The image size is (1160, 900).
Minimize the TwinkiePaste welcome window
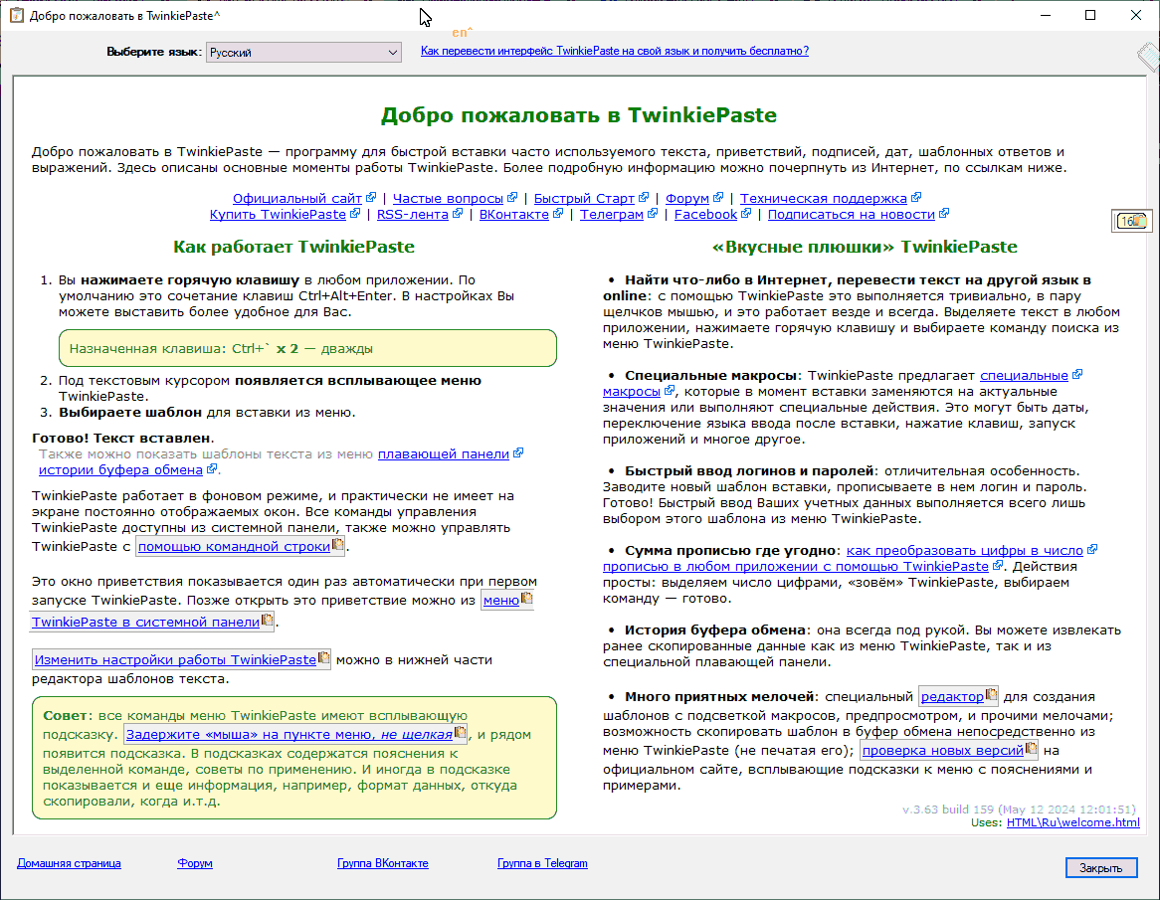tap(1046, 15)
